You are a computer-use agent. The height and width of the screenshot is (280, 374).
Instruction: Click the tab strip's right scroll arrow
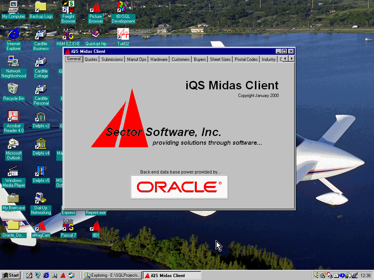coord(291,59)
